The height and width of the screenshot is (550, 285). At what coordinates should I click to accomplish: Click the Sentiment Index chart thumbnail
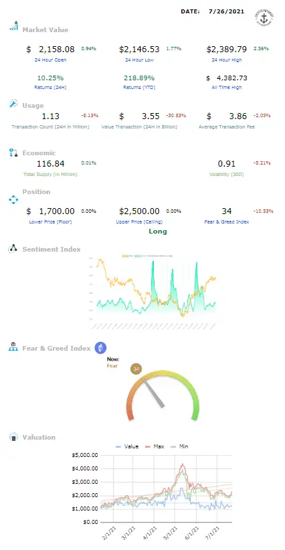tap(152, 292)
